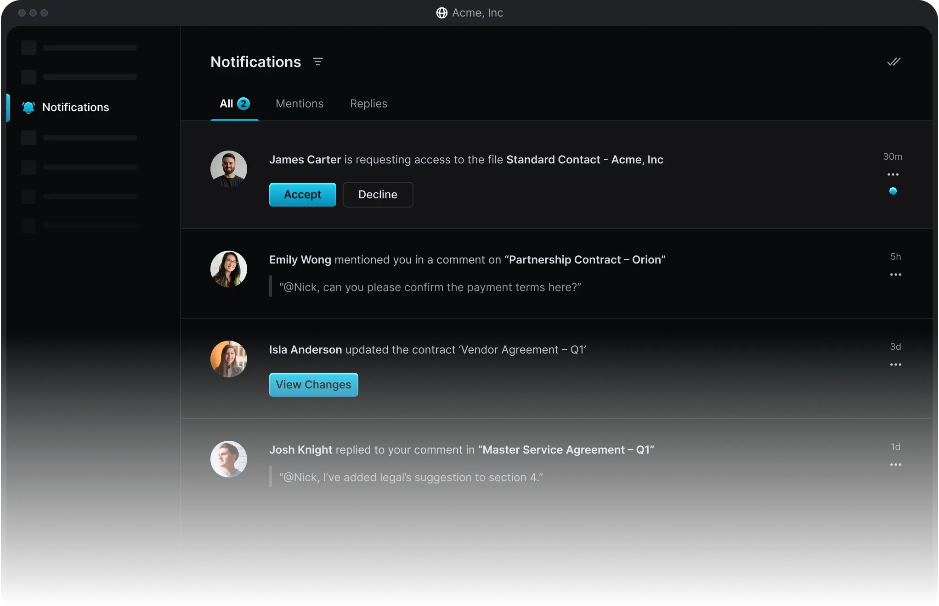Click Emily Wong's profile photo
Viewport: 939px width, 606px height.
point(229,269)
